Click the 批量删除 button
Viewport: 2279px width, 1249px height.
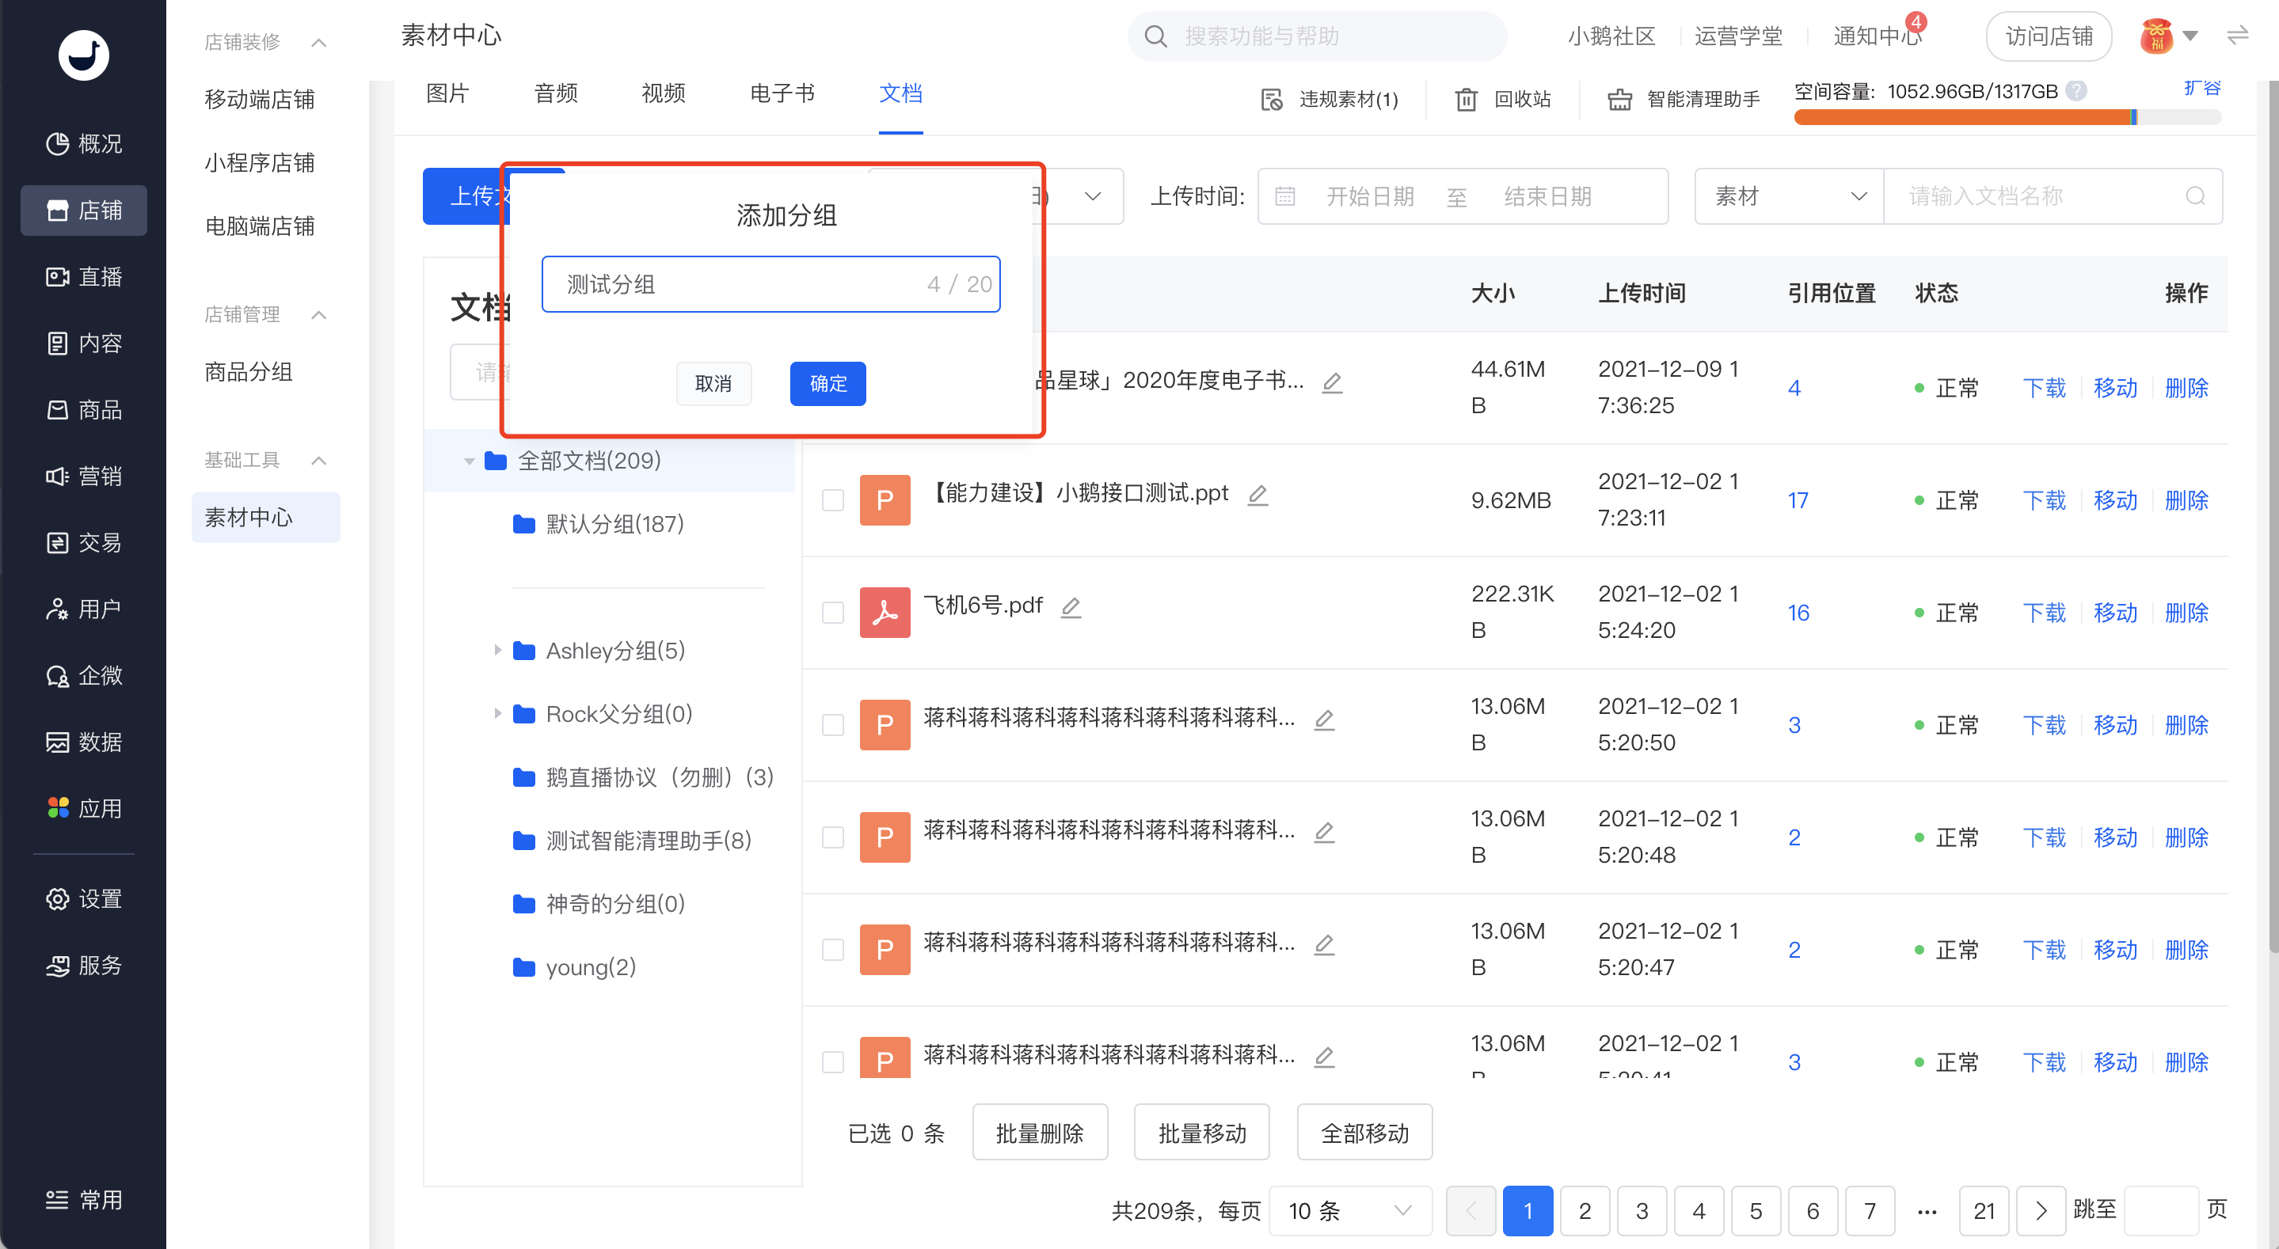pyautogui.click(x=1040, y=1132)
